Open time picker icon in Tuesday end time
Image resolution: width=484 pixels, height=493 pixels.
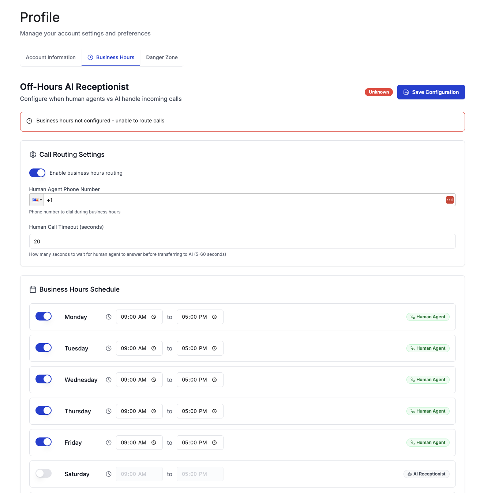(214, 348)
